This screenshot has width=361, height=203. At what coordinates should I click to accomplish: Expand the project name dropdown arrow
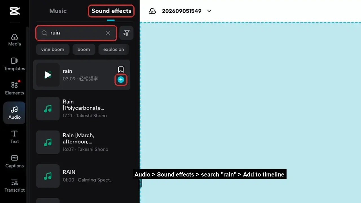(209, 11)
